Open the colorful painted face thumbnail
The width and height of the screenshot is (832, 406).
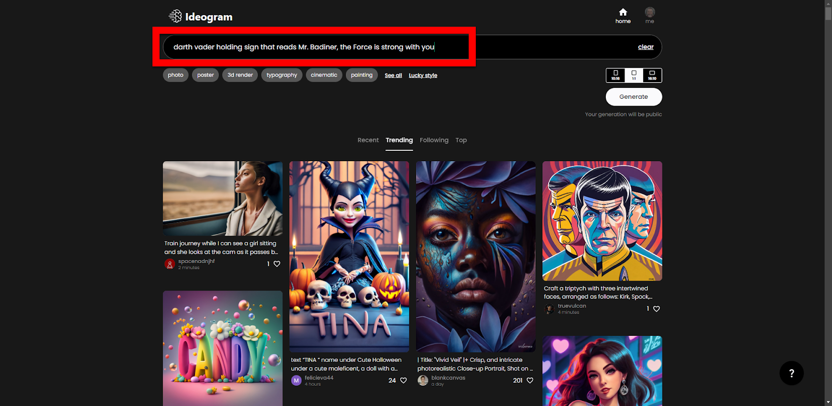(476, 257)
